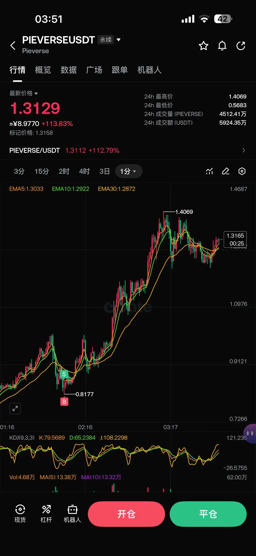Tap the 1.4069 high annotation on chart
This screenshot has width=256, height=556.
(184, 212)
